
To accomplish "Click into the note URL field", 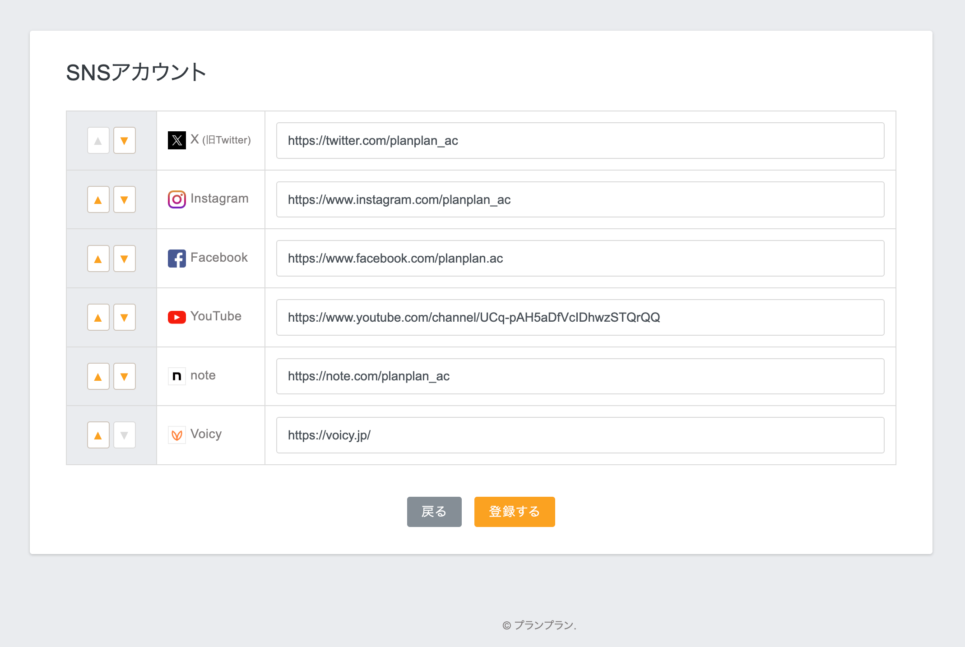I will click(580, 376).
